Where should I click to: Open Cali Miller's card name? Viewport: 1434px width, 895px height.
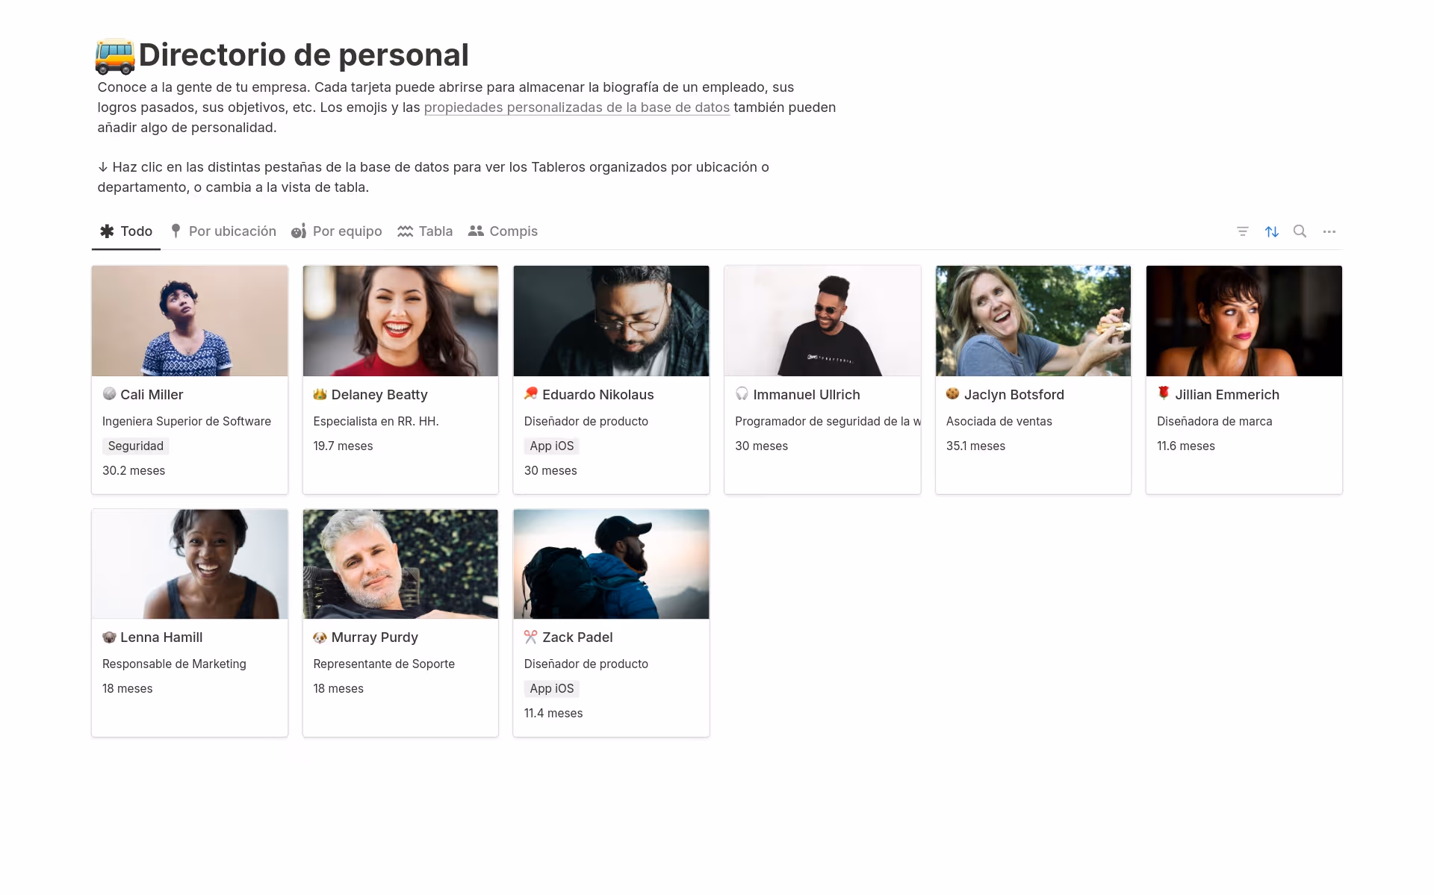click(x=152, y=395)
